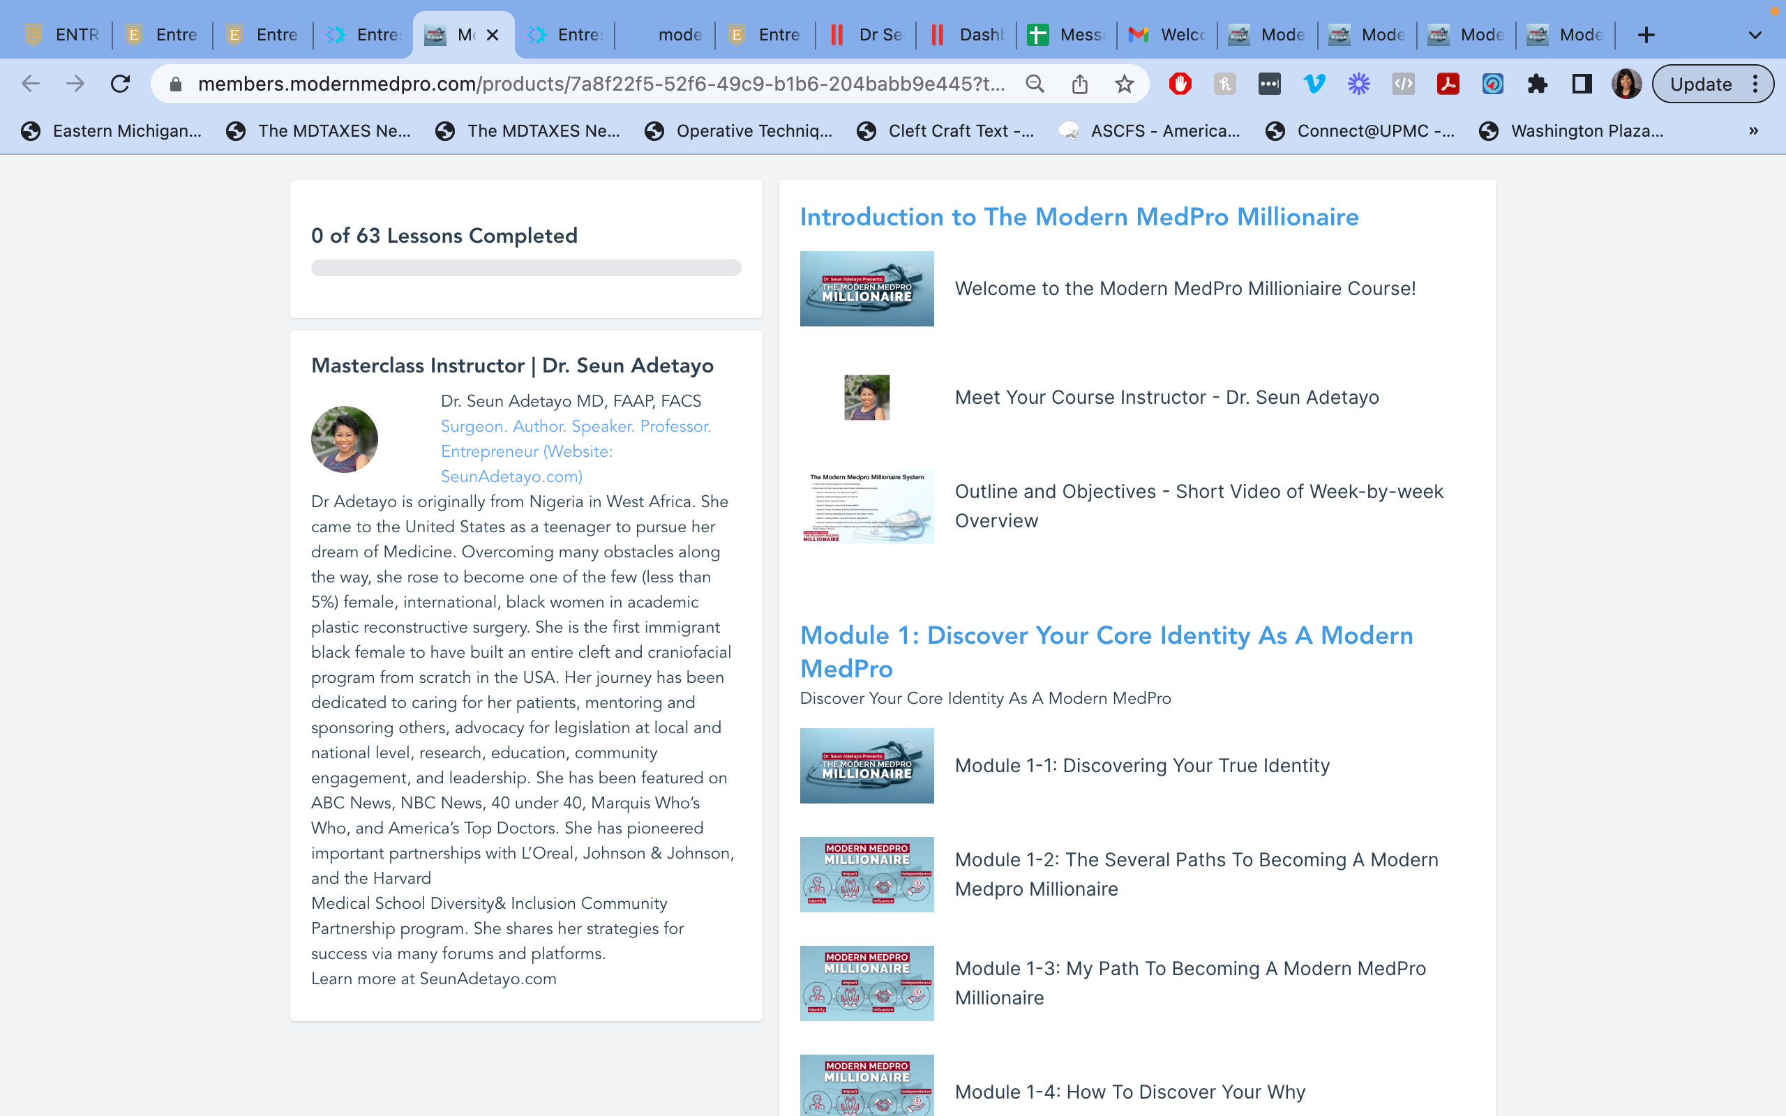This screenshot has height=1116, width=1786.
Task: Open the Connect@UPMC bookmark
Action: coord(1360,130)
